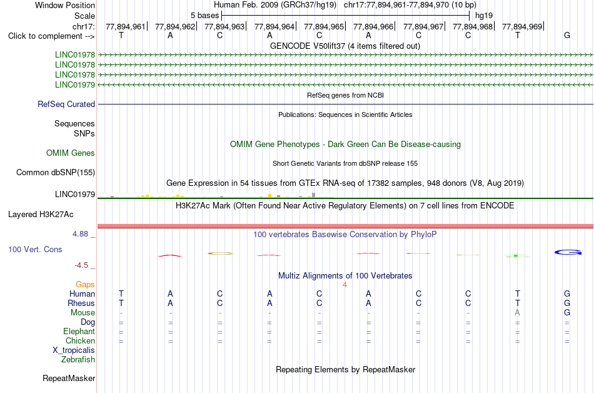
Task: Click the 'chr17:' ruler label
Action: (x=83, y=26)
